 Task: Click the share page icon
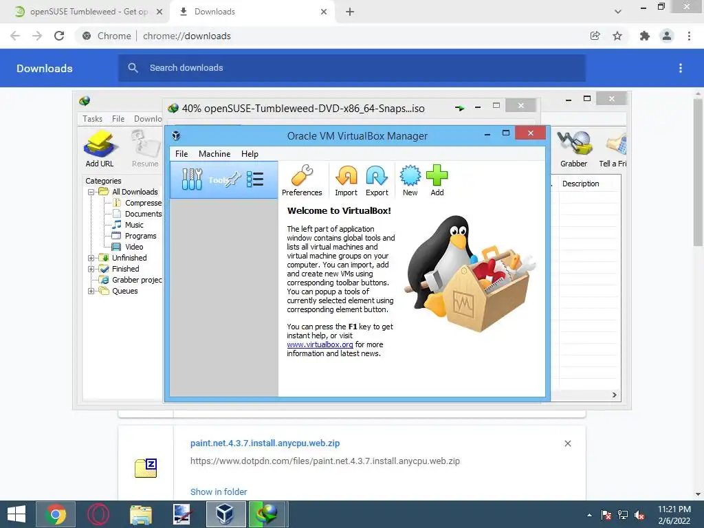point(595,36)
